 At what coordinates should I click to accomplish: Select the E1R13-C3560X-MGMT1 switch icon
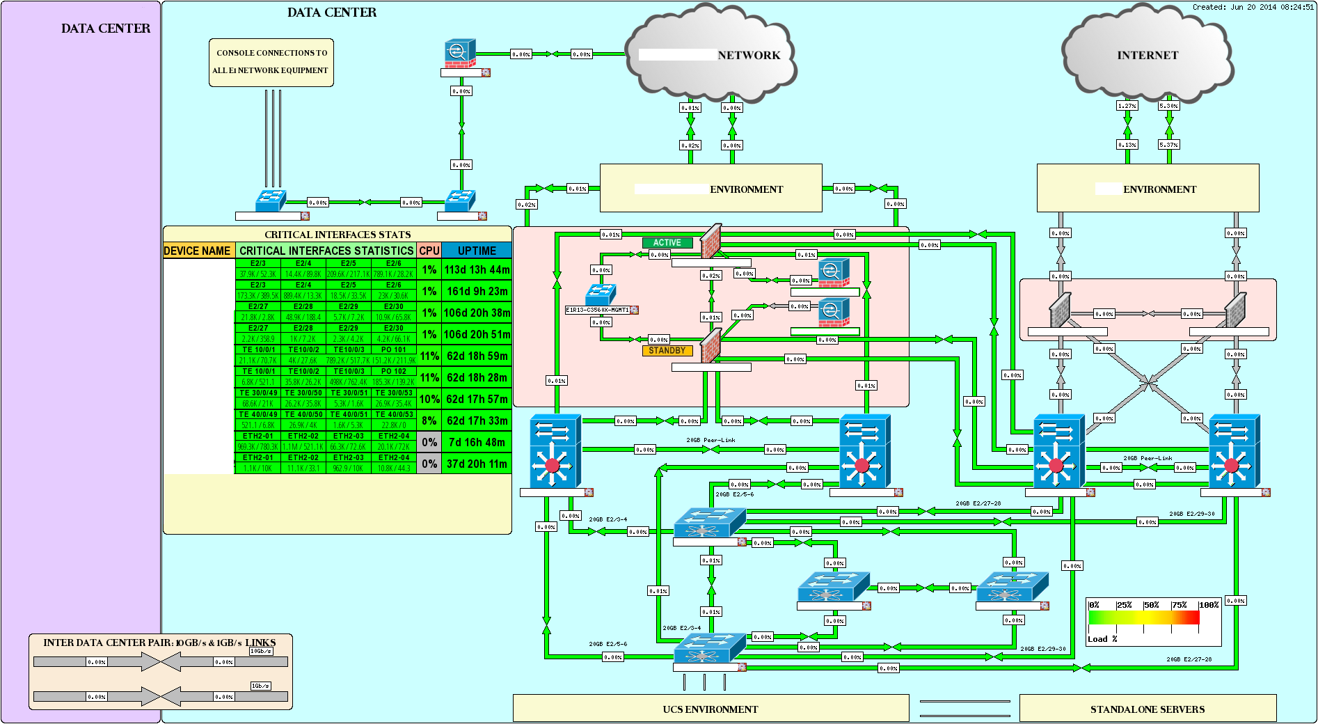tap(601, 294)
